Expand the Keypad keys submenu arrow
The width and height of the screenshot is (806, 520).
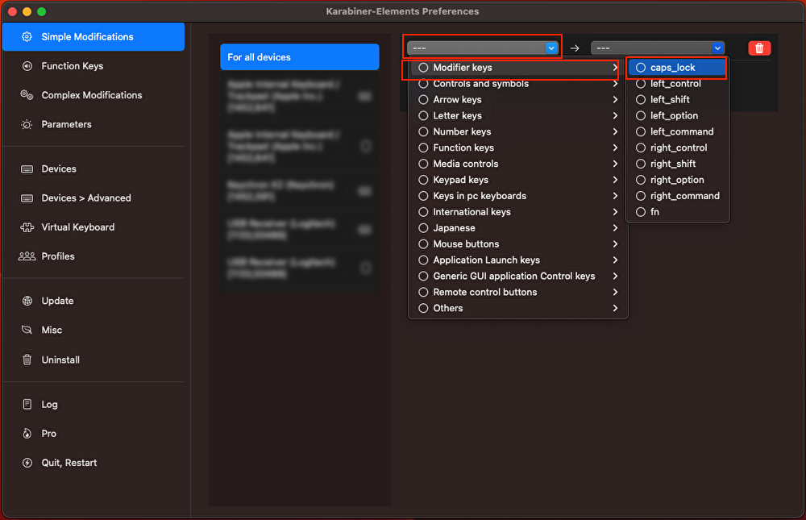[615, 180]
